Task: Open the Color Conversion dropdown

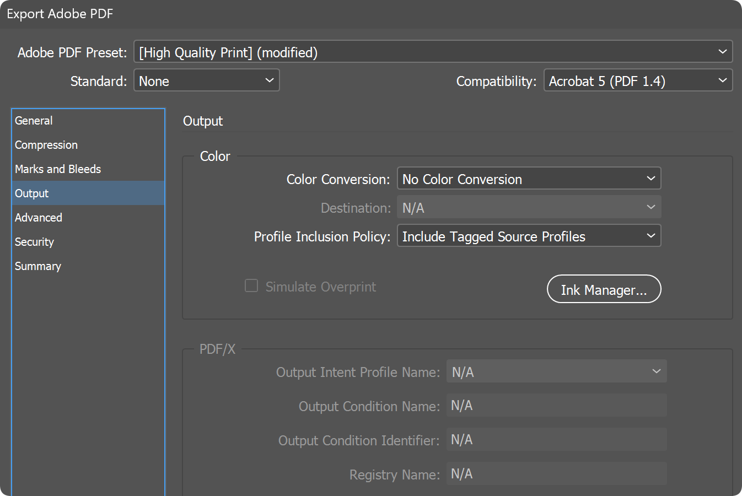Action: tap(529, 179)
